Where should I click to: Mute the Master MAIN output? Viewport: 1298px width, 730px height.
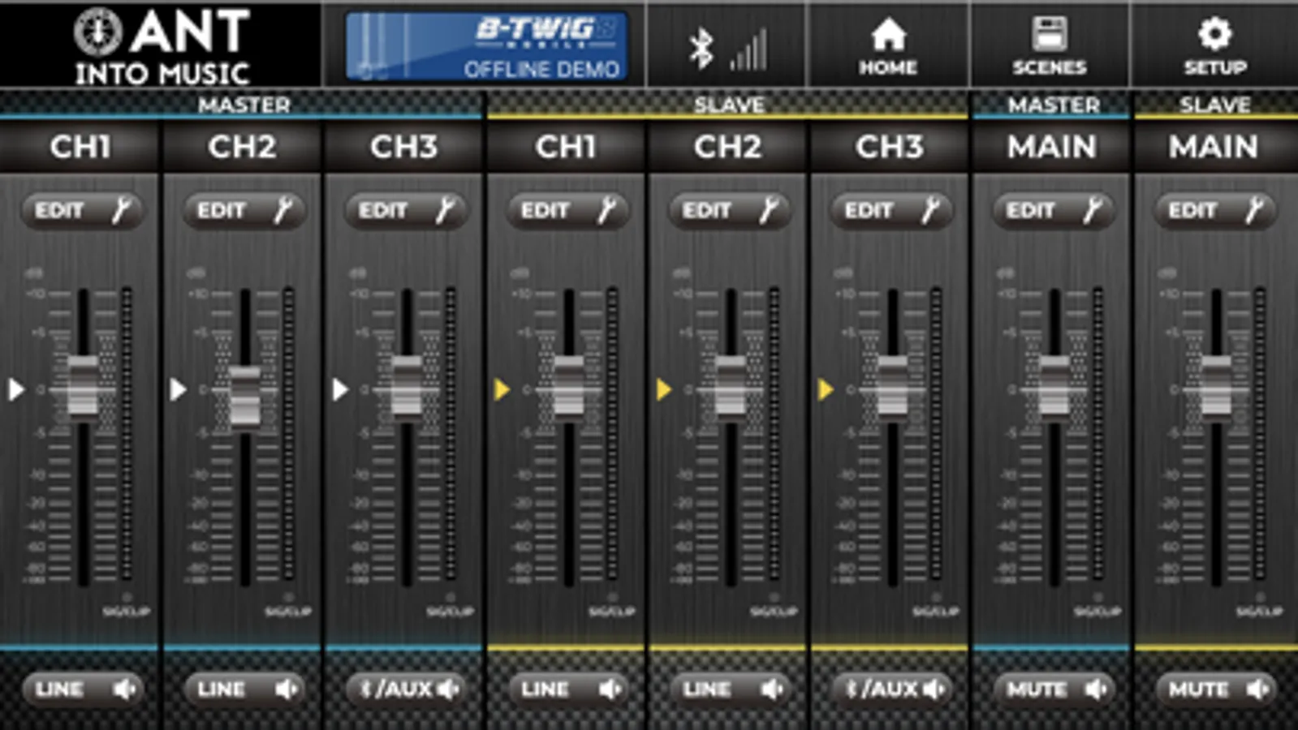pos(1054,689)
